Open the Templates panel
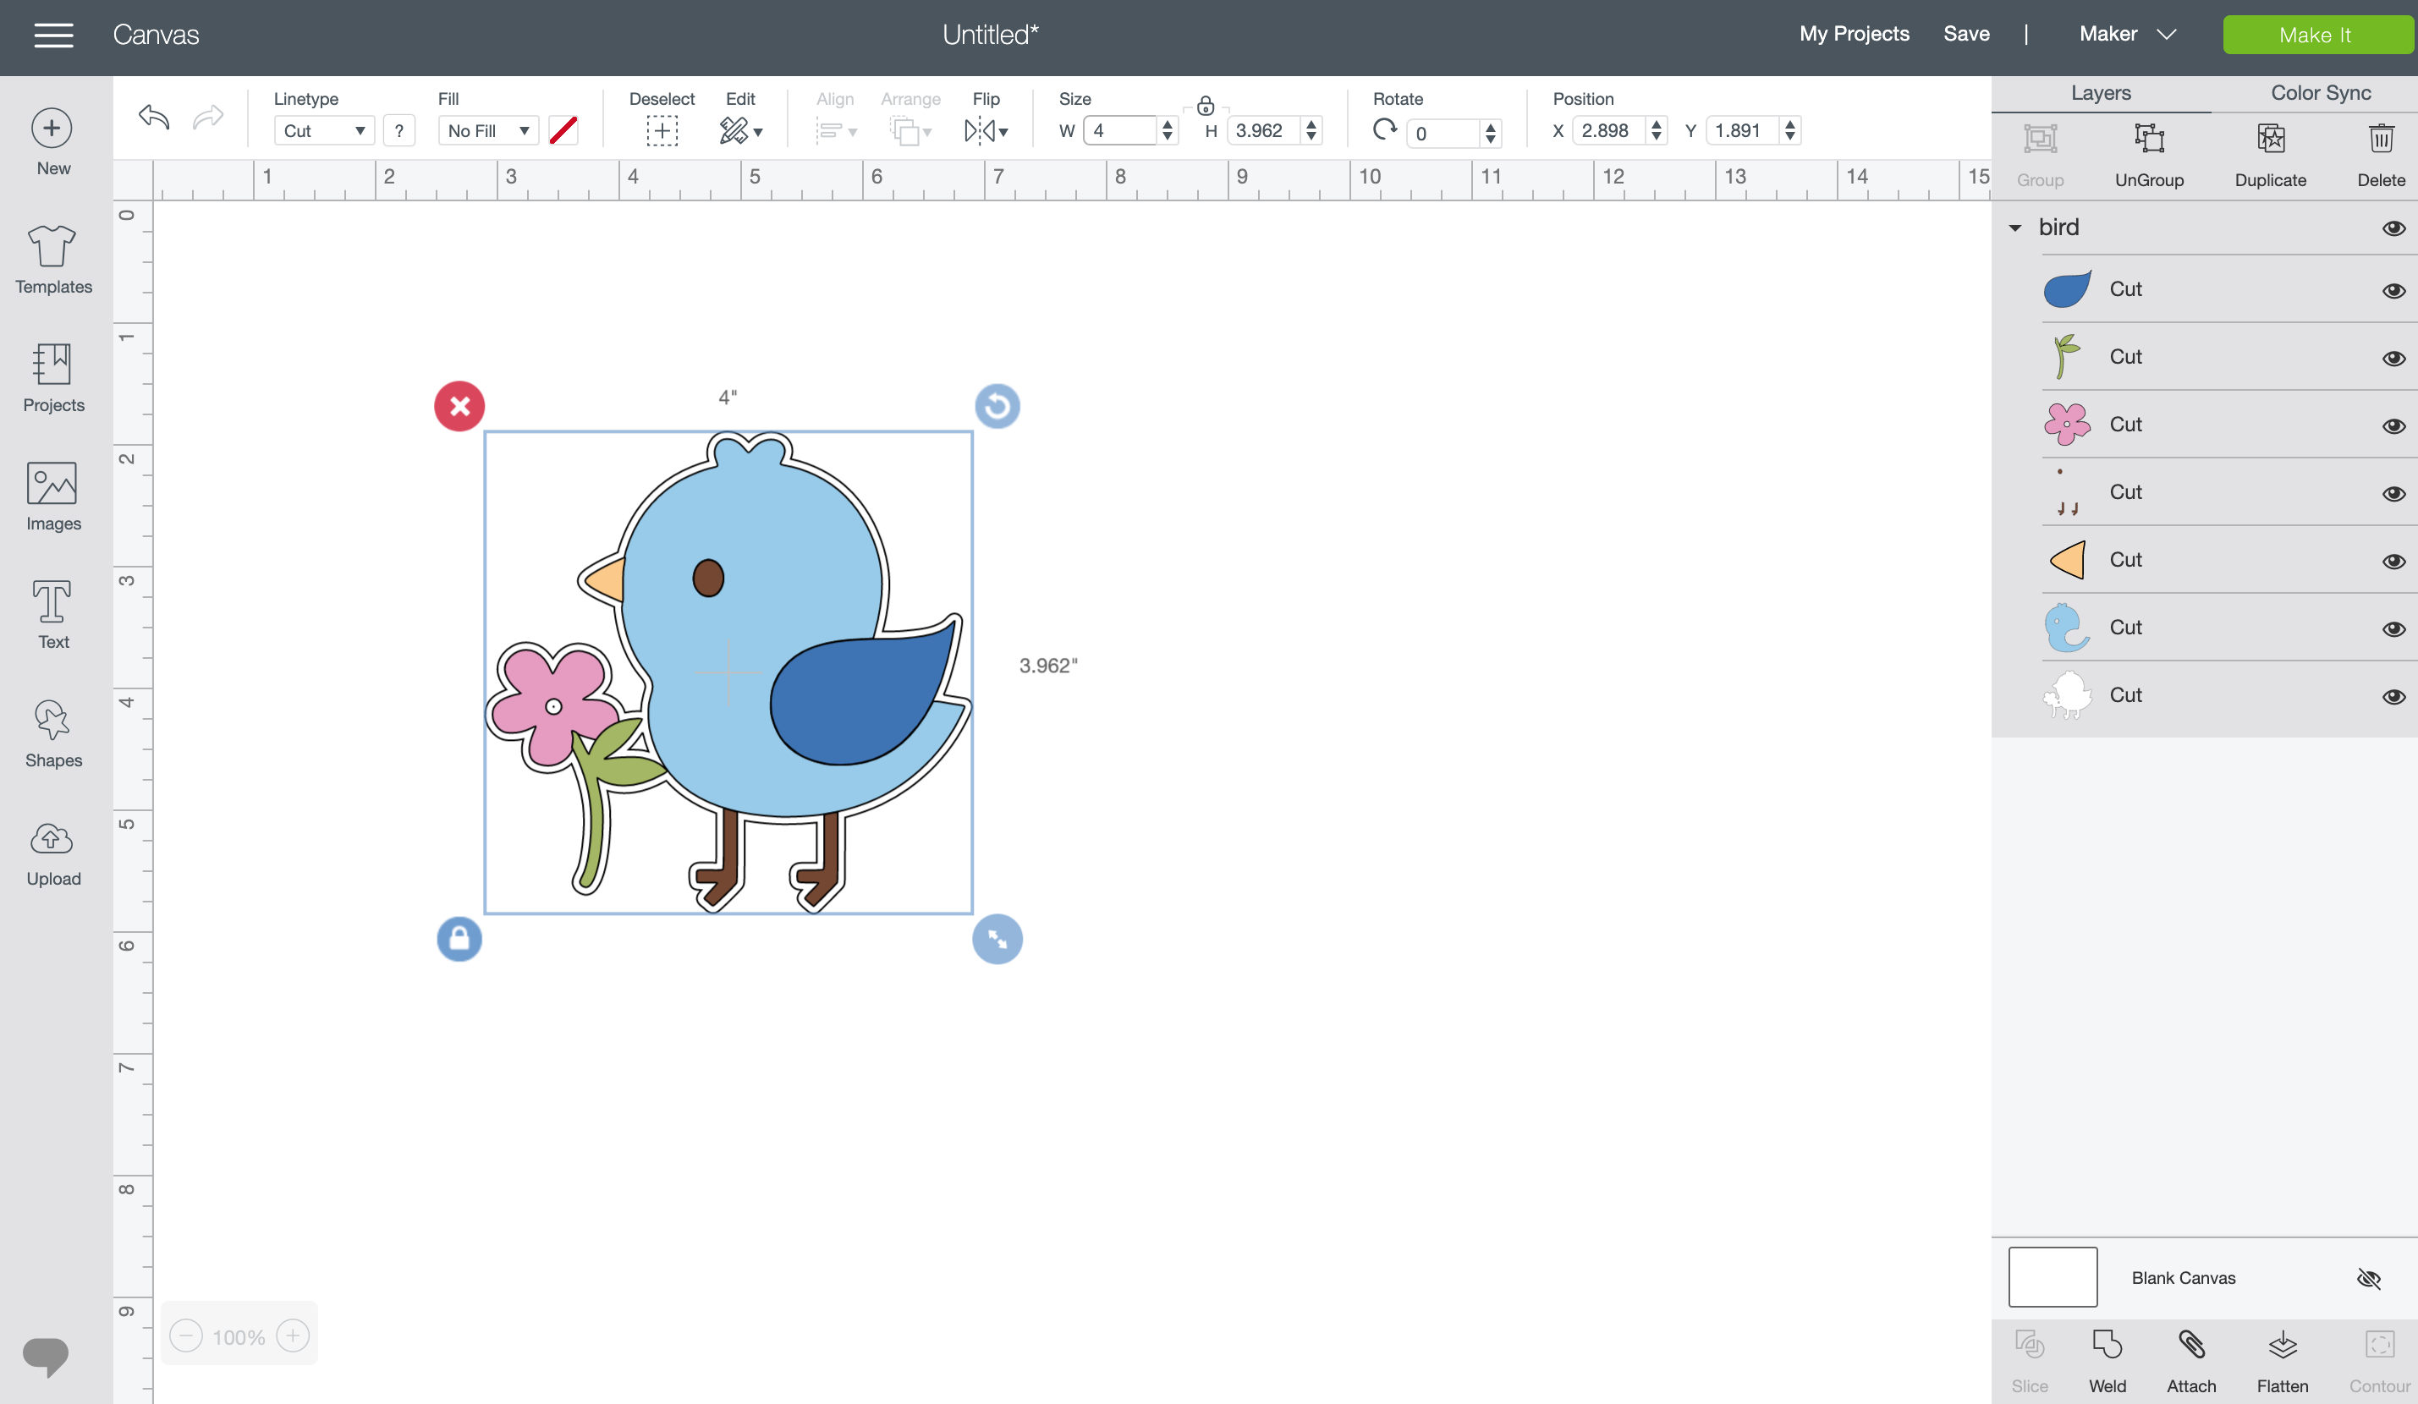The width and height of the screenshot is (2418, 1404). (52, 259)
